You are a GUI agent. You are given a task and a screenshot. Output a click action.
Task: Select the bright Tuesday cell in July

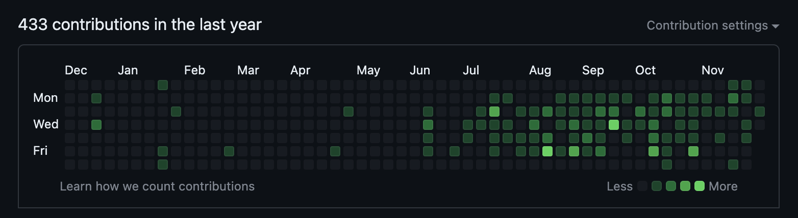coord(494,112)
